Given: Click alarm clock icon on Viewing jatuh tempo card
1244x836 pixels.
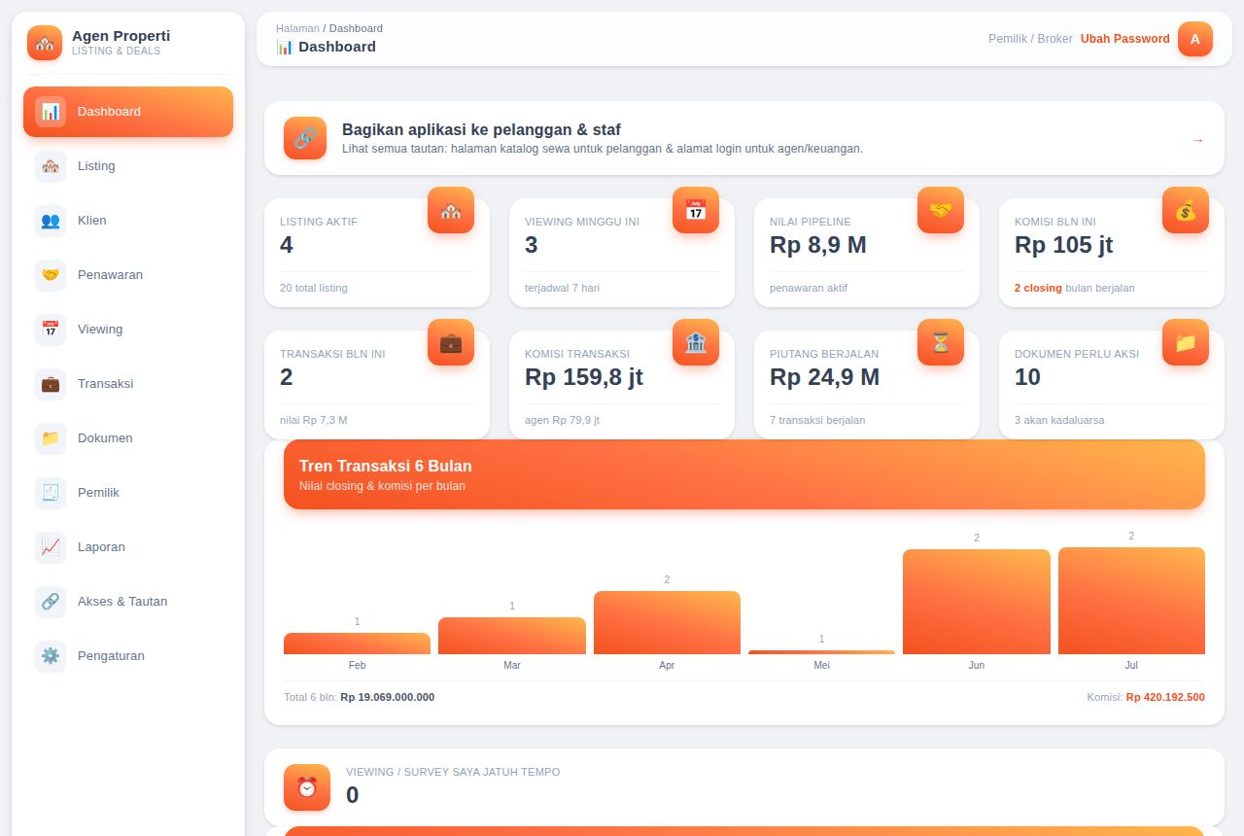Looking at the screenshot, I should point(307,787).
